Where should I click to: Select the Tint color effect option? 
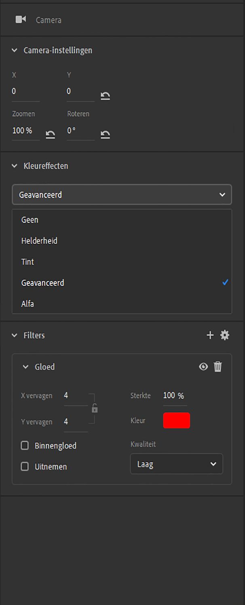tap(27, 262)
